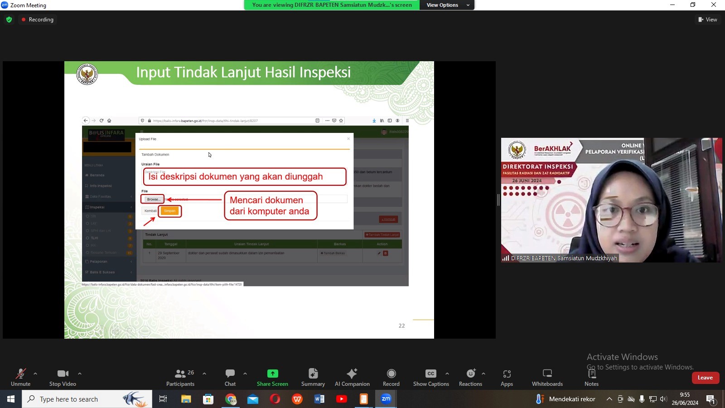Click the system tray microphone icon
725x408 pixels.
pos(642,399)
